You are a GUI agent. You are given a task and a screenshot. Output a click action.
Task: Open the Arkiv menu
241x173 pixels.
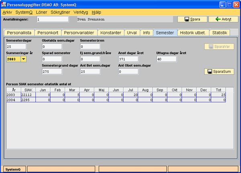coord(7,12)
